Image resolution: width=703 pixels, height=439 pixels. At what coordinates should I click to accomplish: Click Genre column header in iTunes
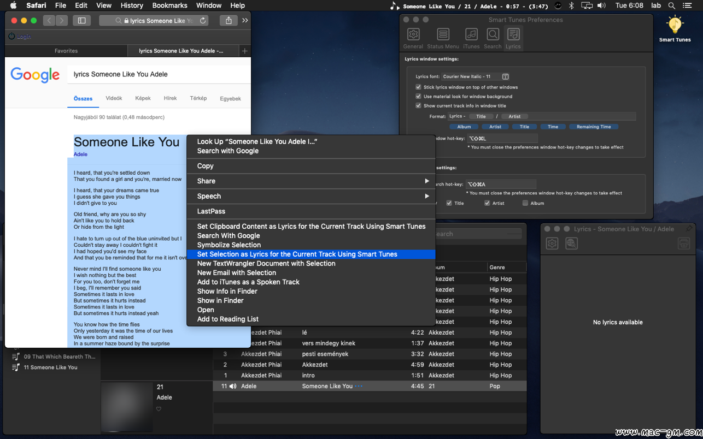[x=507, y=268]
